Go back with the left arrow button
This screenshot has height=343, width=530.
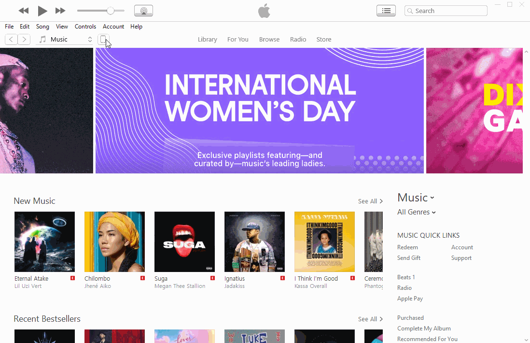point(11,40)
